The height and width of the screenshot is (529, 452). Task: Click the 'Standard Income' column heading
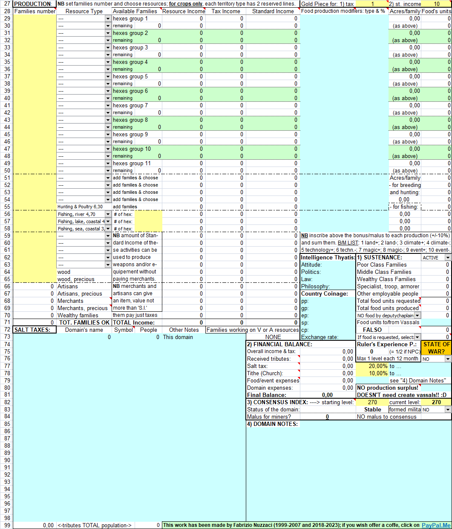tap(273, 11)
